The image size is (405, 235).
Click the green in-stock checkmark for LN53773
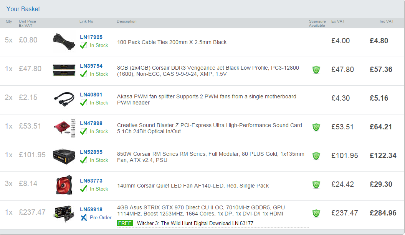point(83,189)
